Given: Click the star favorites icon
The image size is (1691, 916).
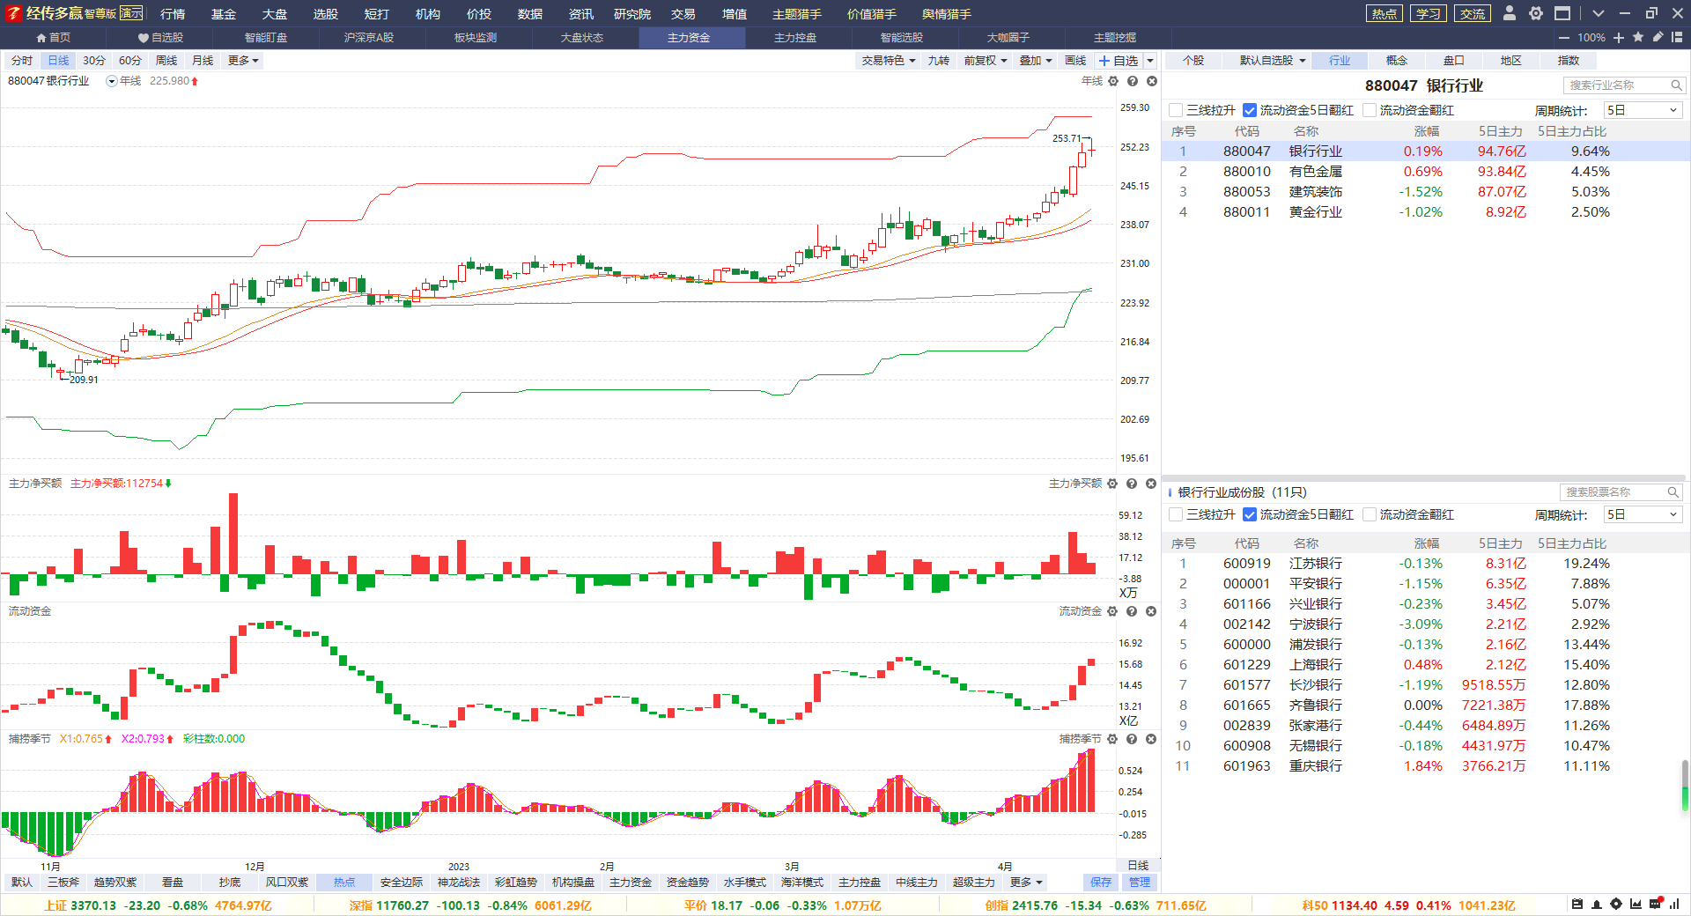Looking at the screenshot, I should click(1638, 37).
